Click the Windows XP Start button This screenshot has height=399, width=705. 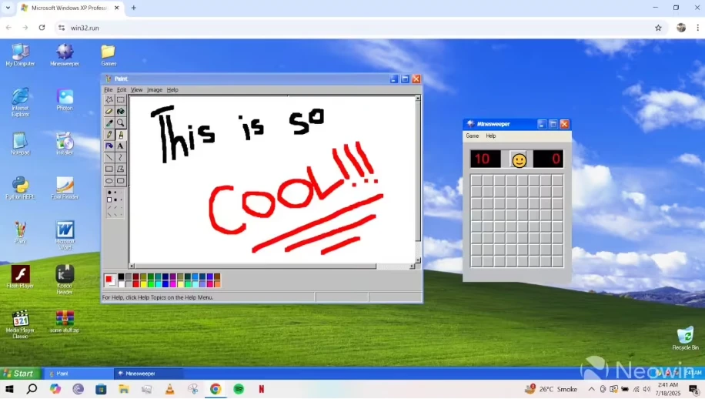click(20, 374)
